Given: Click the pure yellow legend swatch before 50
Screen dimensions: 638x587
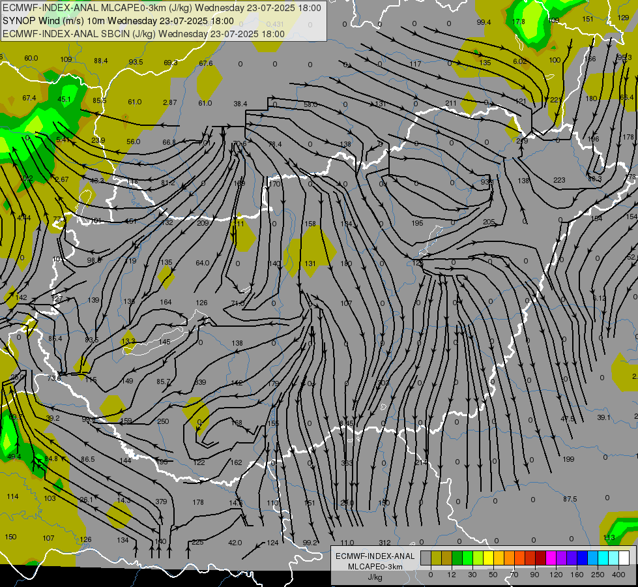Looking at the screenshot, I should [x=488, y=558].
